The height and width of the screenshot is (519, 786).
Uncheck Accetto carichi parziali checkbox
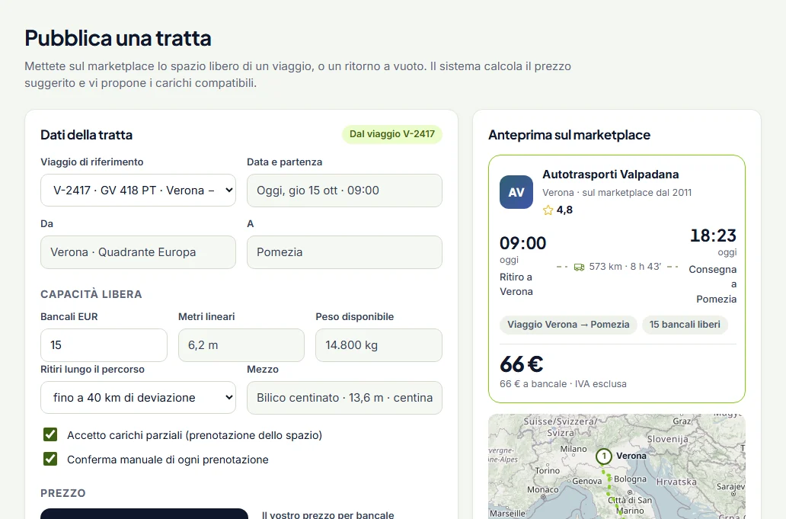50,434
